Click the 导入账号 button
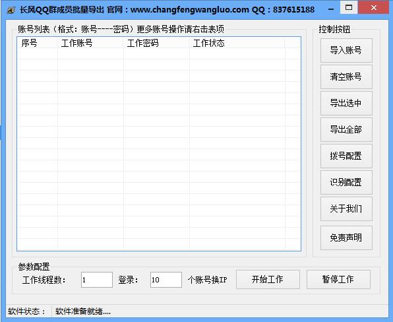The image size is (393, 322). [346, 50]
